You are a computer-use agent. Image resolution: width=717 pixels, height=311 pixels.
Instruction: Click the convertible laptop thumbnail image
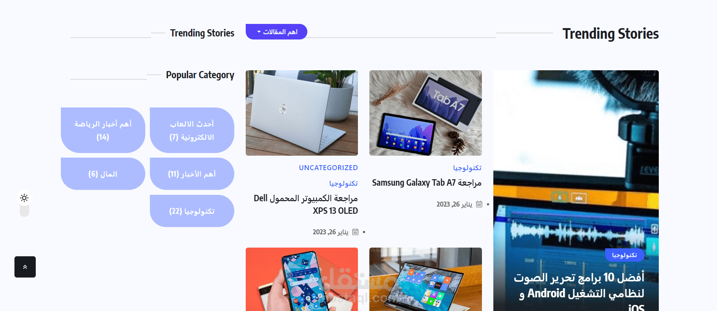tap(426, 279)
